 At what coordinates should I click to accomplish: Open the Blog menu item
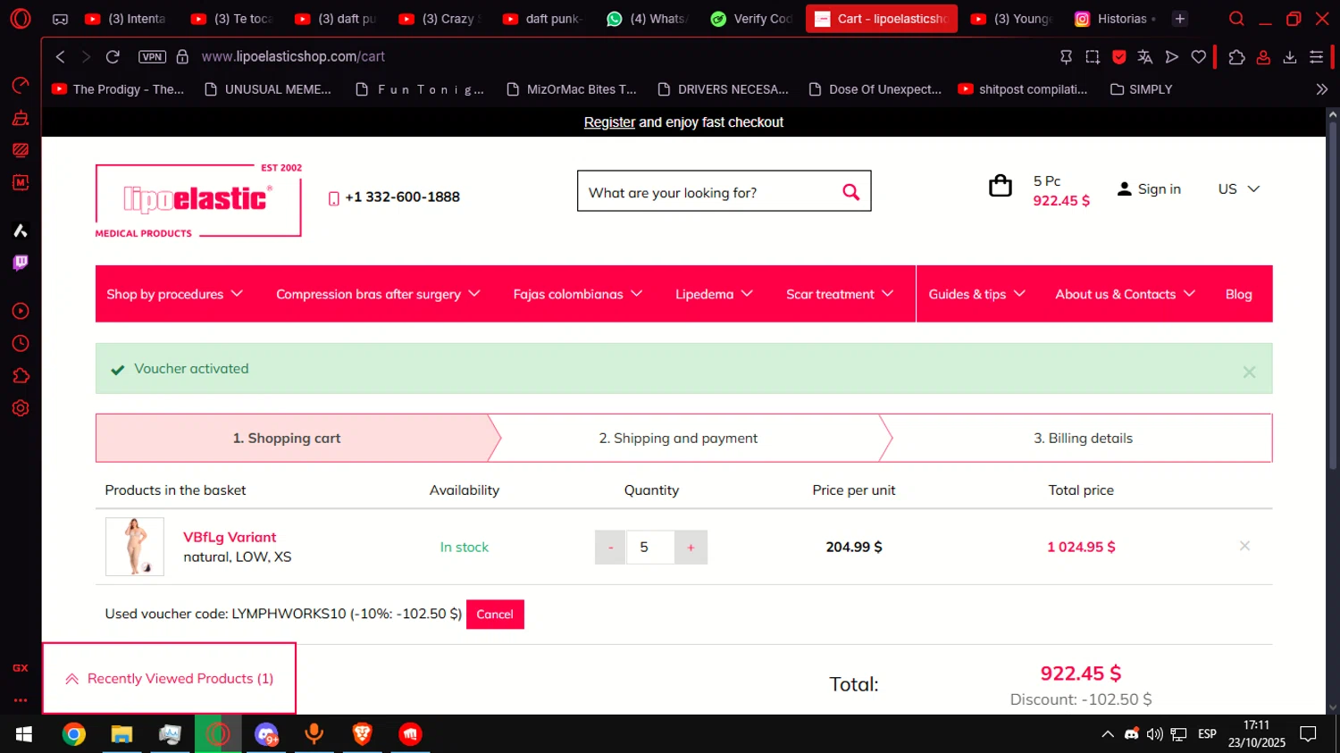(x=1238, y=294)
